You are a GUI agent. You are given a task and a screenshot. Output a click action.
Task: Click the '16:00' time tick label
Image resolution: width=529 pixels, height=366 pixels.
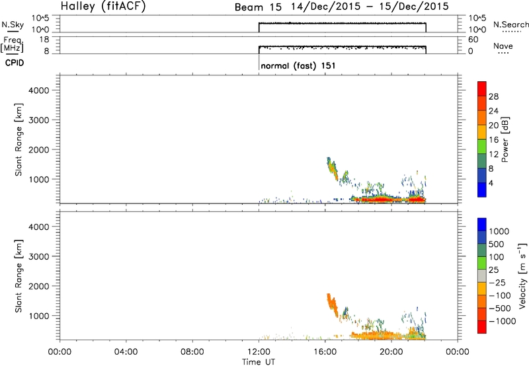tap(325, 352)
